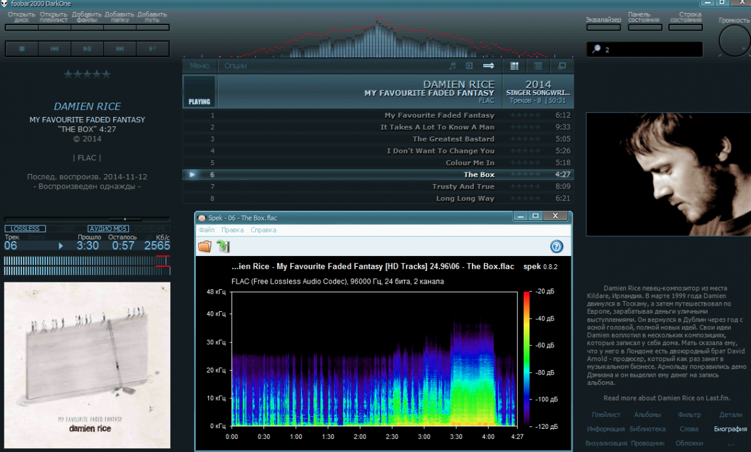Switch to the Библиотека tab
This screenshot has height=452, width=751.
647,429
